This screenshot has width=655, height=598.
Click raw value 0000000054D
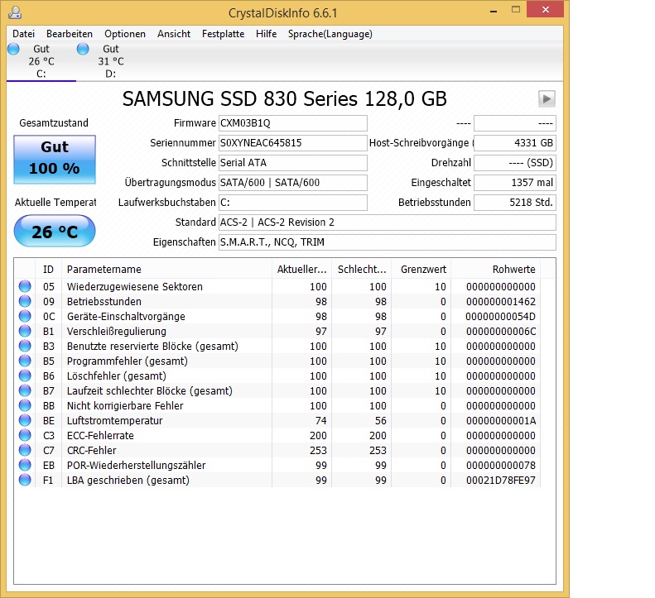501,316
